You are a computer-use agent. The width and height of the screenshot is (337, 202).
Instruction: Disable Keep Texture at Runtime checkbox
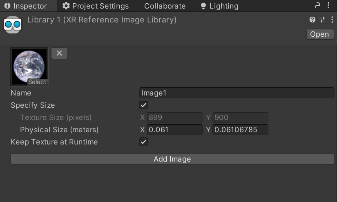point(143,142)
